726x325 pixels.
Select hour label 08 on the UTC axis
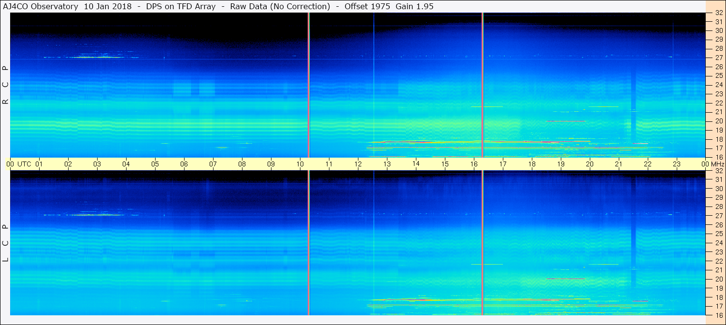[242, 164]
